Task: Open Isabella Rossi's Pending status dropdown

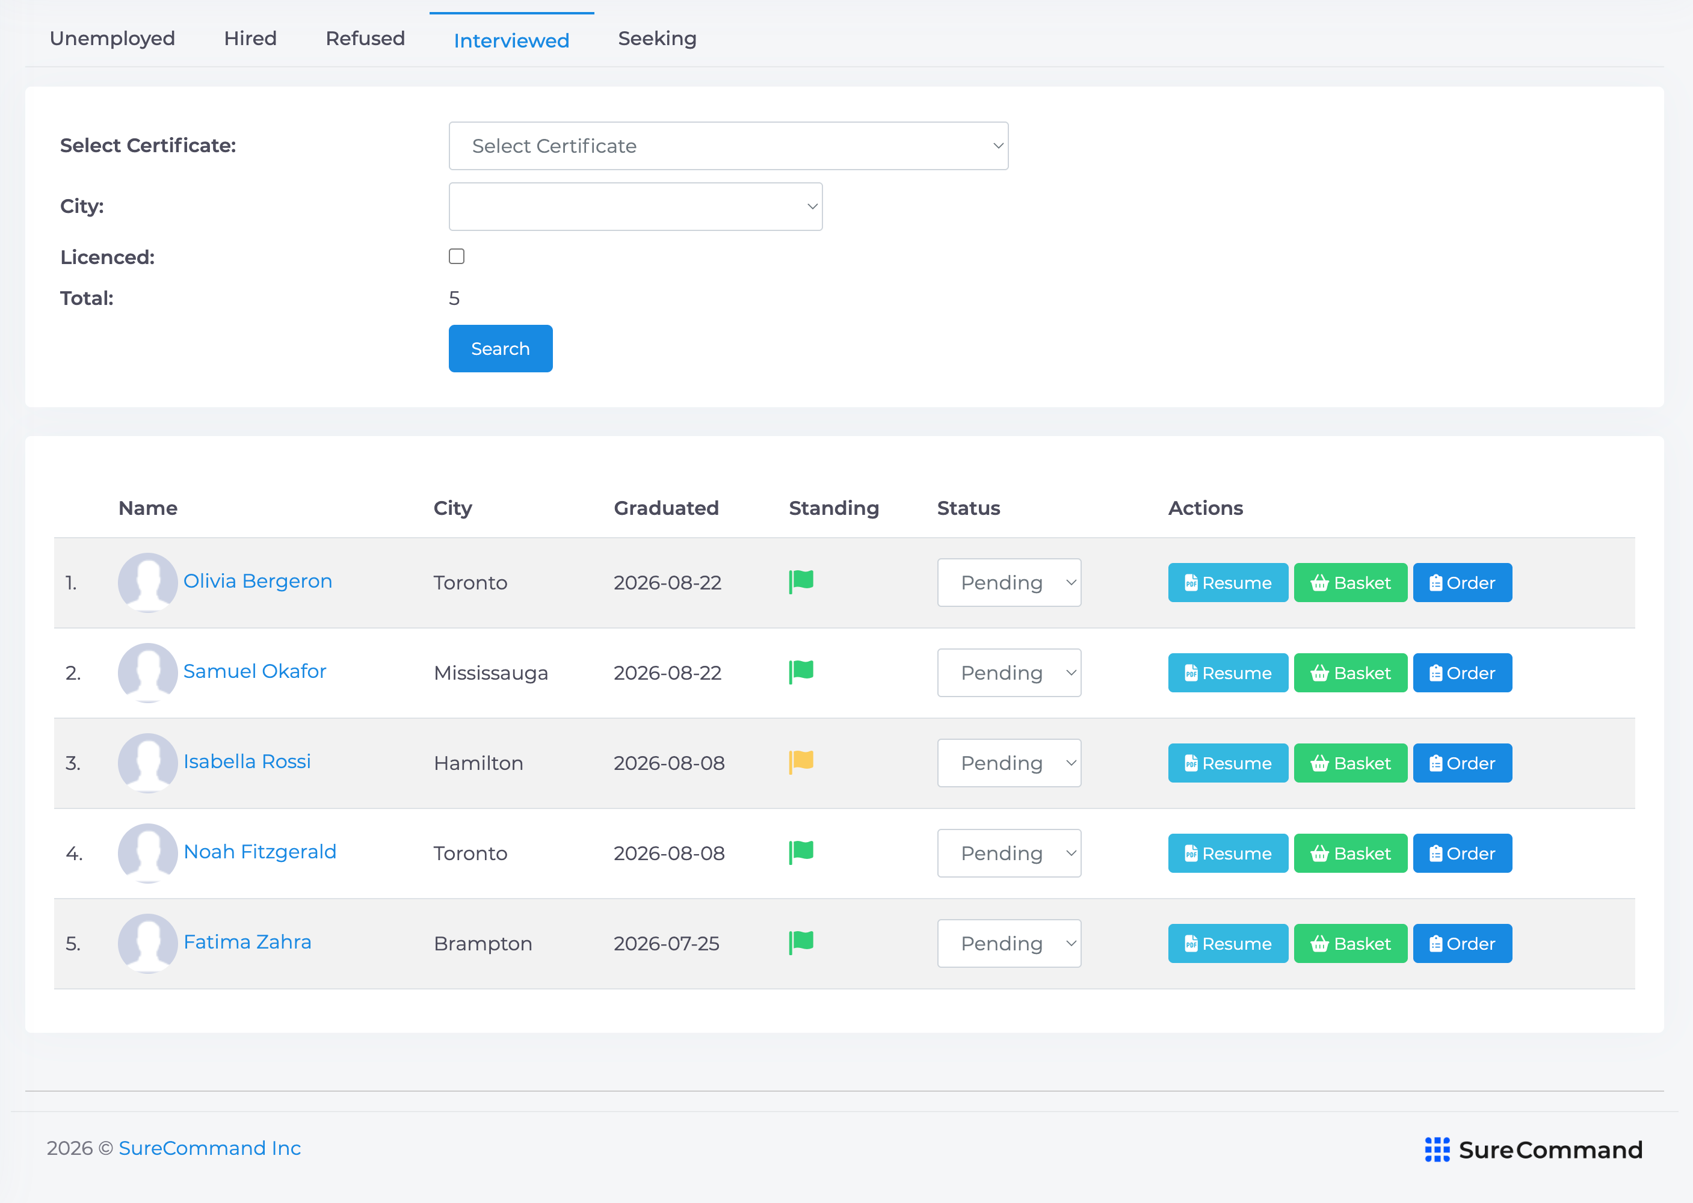Action: point(1009,763)
